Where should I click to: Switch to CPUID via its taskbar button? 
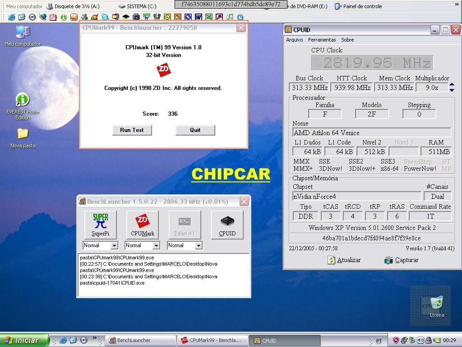285,340
